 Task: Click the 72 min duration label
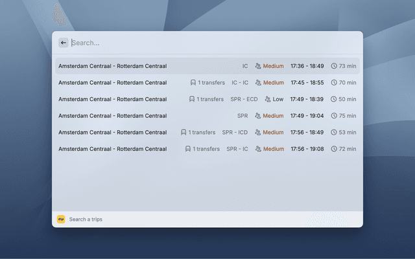(x=348, y=149)
